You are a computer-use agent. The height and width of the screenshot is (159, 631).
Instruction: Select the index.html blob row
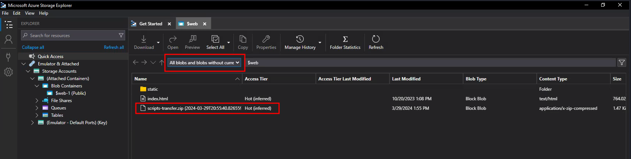(x=158, y=99)
